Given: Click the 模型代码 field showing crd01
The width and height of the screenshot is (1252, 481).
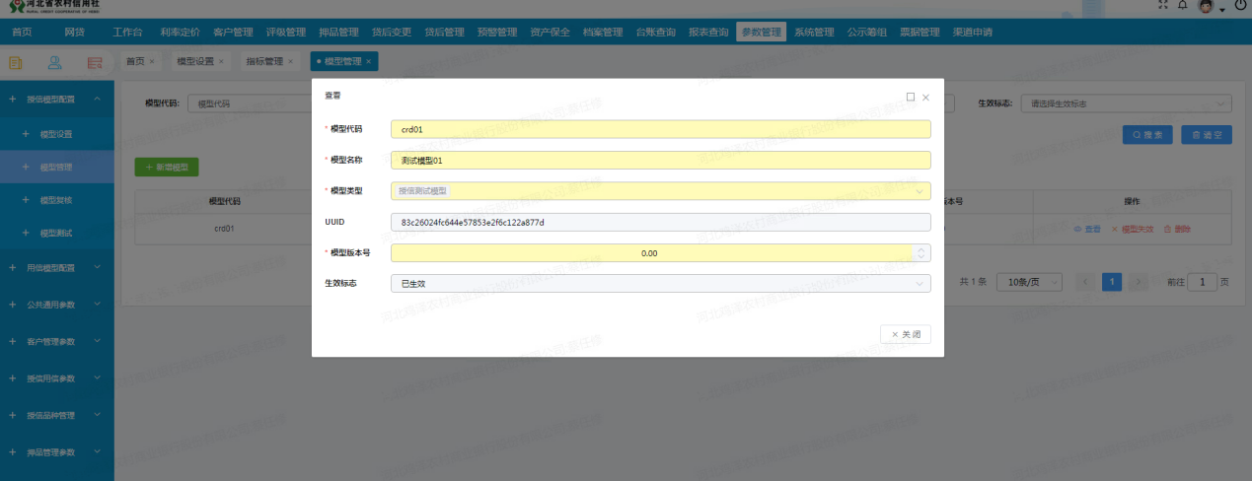Looking at the screenshot, I should coord(661,128).
